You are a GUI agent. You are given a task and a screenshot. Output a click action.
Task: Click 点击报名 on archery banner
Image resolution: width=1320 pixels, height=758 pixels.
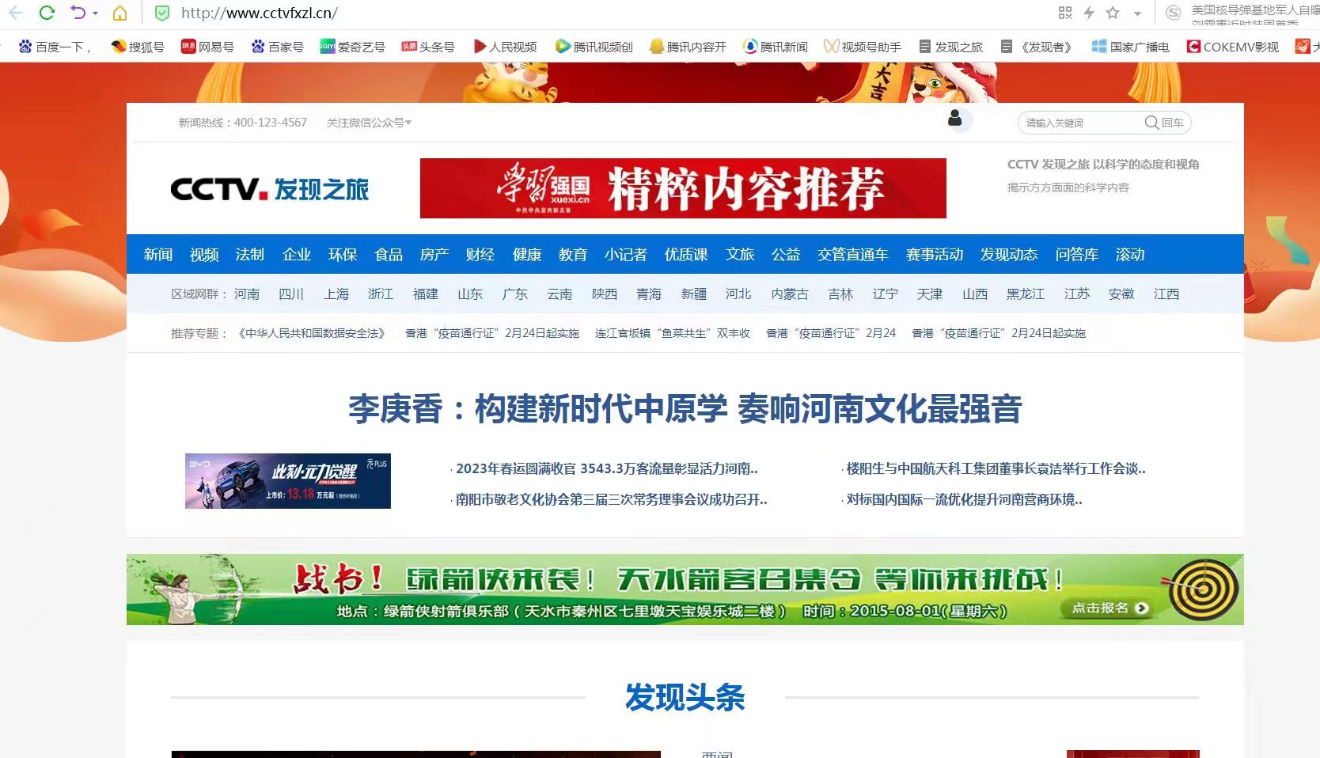pyautogui.click(x=1110, y=608)
